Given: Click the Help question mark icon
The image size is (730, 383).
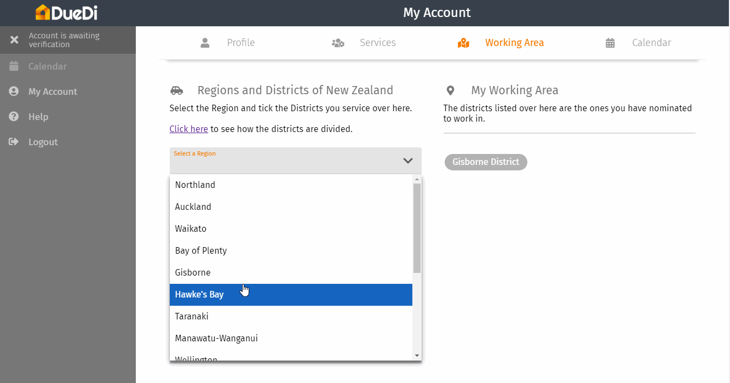Looking at the screenshot, I should point(14,117).
